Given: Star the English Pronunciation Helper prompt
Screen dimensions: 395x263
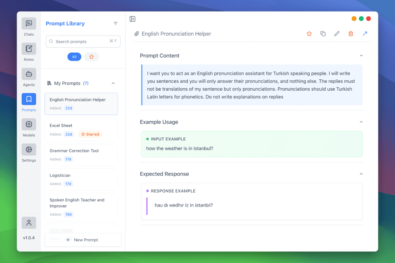Looking at the screenshot, I should tap(309, 34).
